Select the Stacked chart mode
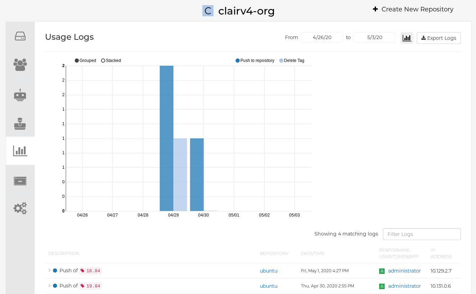Viewport: 476px width, 294px height. point(111,61)
